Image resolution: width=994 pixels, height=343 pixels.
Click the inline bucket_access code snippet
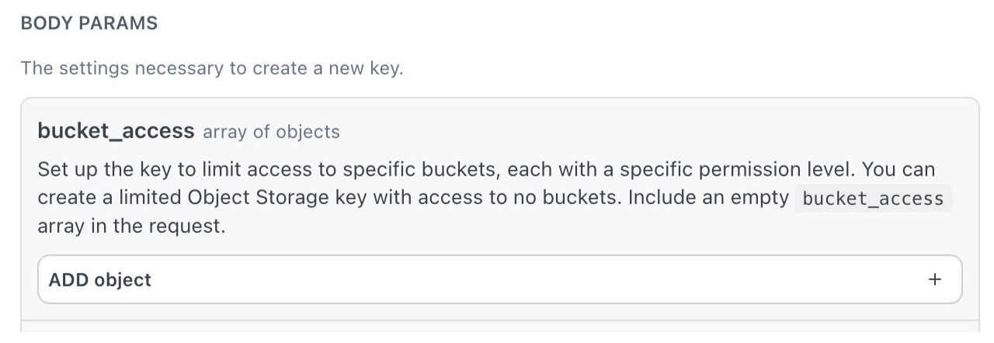pos(873,199)
